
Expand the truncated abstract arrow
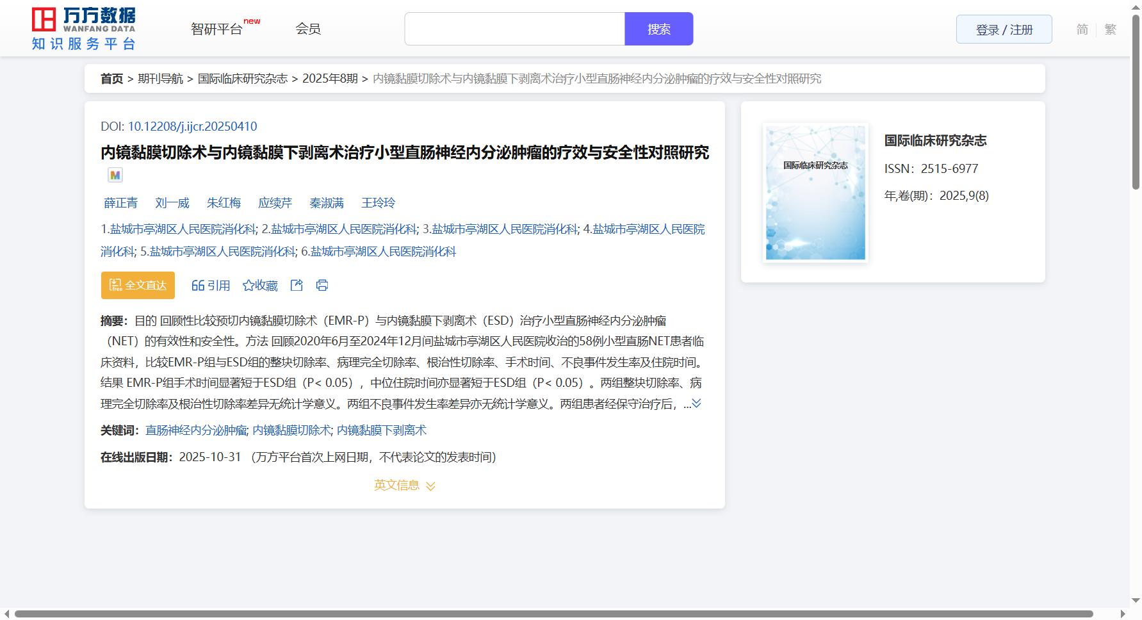pyautogui.click(x=696, y=404)
